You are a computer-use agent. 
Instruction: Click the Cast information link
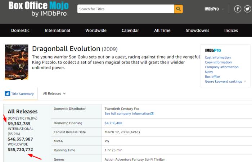coord(218,57)
